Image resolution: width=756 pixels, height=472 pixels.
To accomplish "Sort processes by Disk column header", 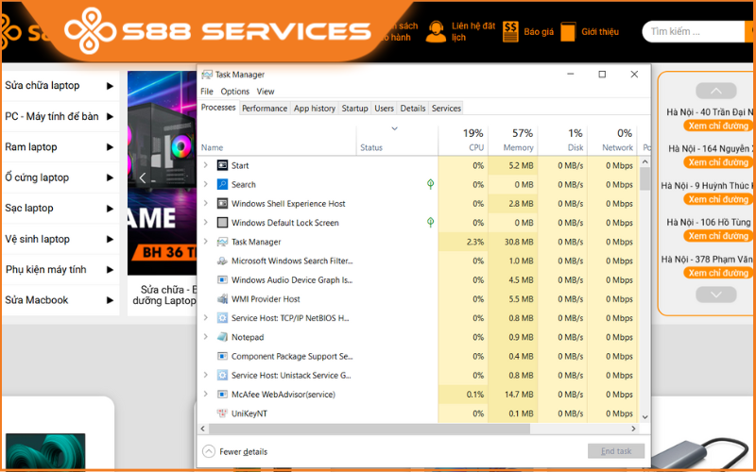I will [562, 140].
